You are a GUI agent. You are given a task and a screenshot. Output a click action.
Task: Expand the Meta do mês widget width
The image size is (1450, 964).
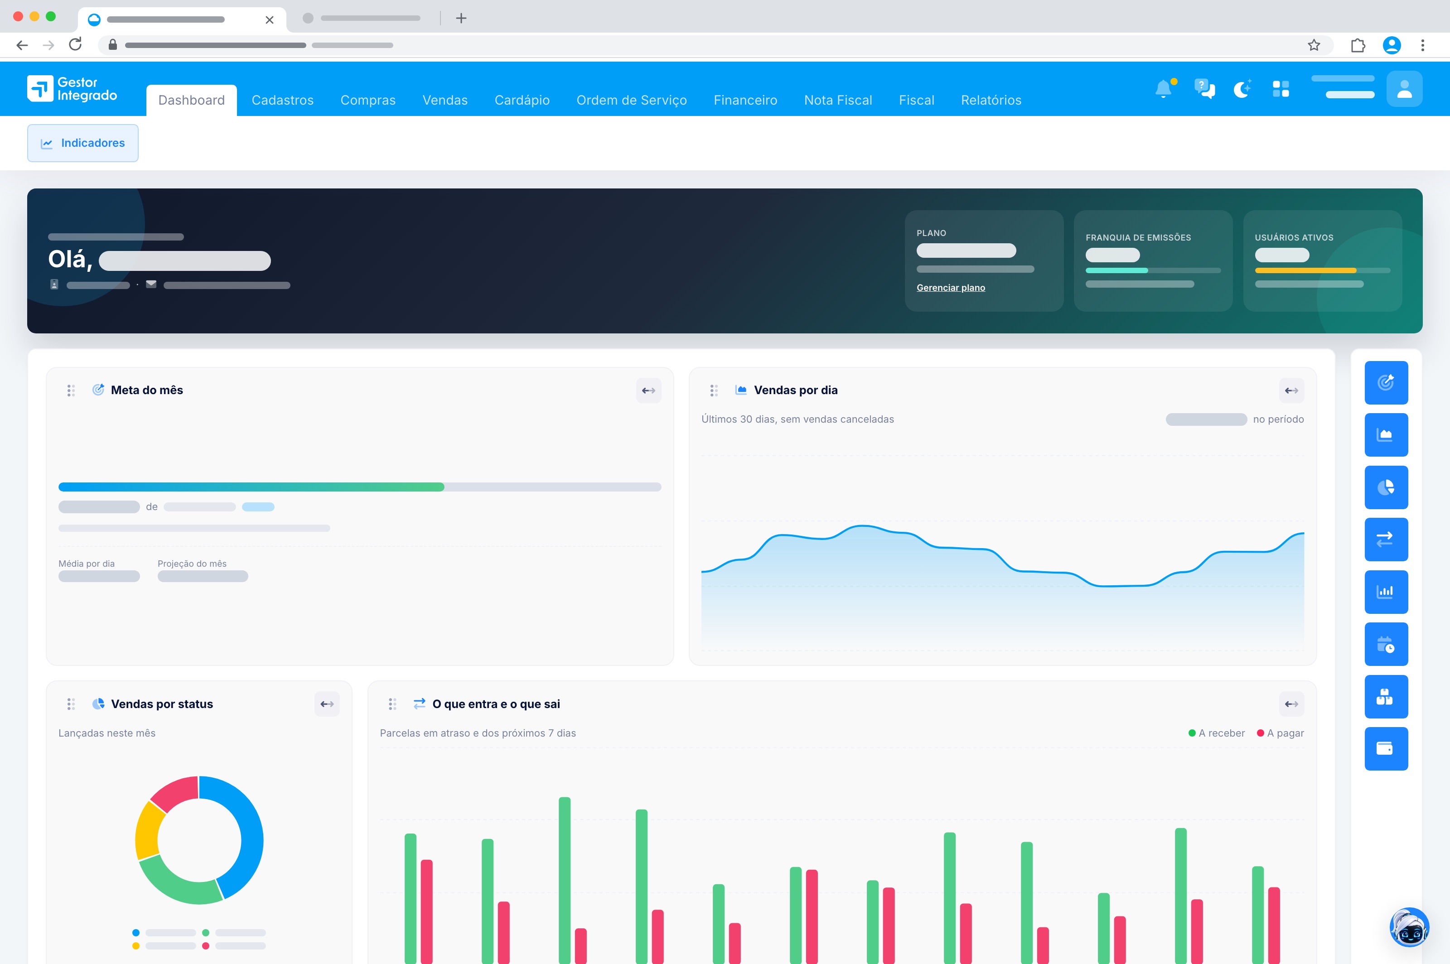648,390
